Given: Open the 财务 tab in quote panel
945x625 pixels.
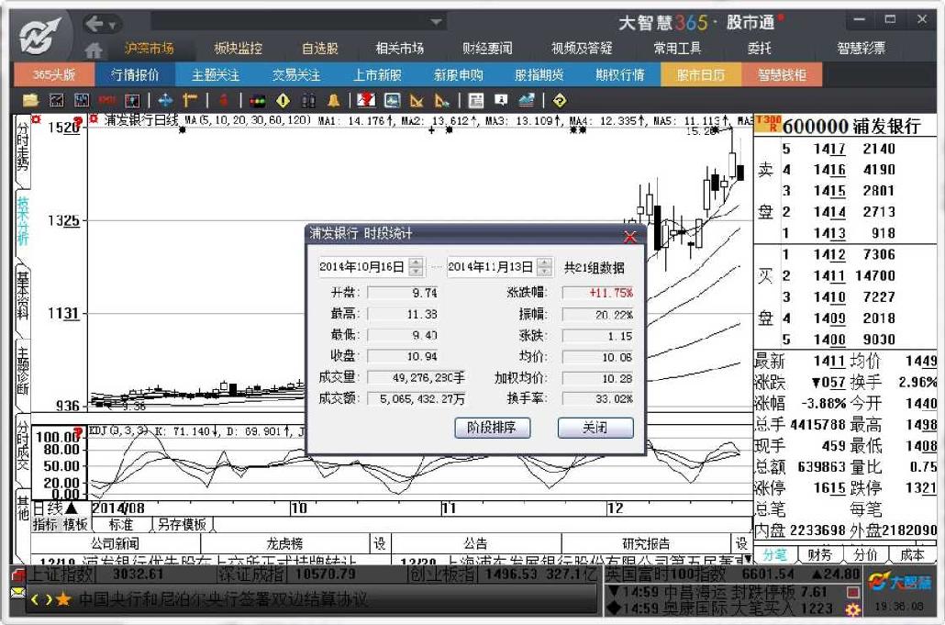Looking at the screenshot, I should (819, 554).
